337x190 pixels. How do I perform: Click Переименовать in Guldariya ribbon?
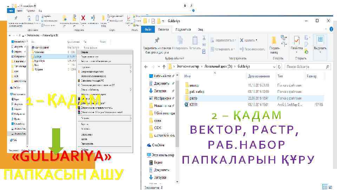252,49
